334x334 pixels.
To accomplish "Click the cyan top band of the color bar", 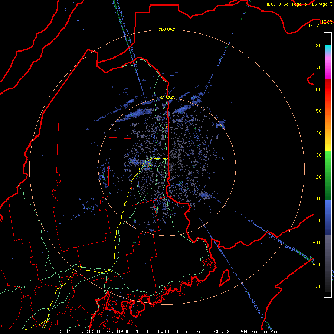I will 328,48.
